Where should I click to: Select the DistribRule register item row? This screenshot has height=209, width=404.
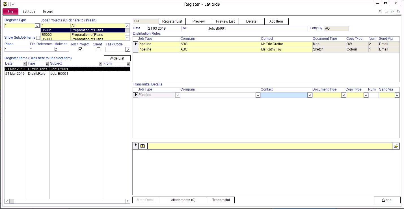point(37,74)
